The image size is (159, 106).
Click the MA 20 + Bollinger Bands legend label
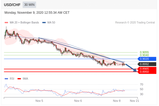(24, 22)
